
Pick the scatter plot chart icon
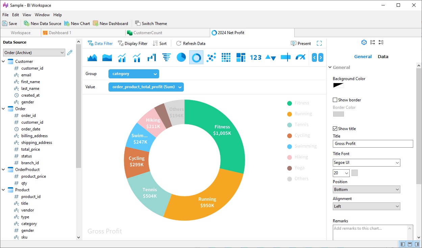click(211, 57)
